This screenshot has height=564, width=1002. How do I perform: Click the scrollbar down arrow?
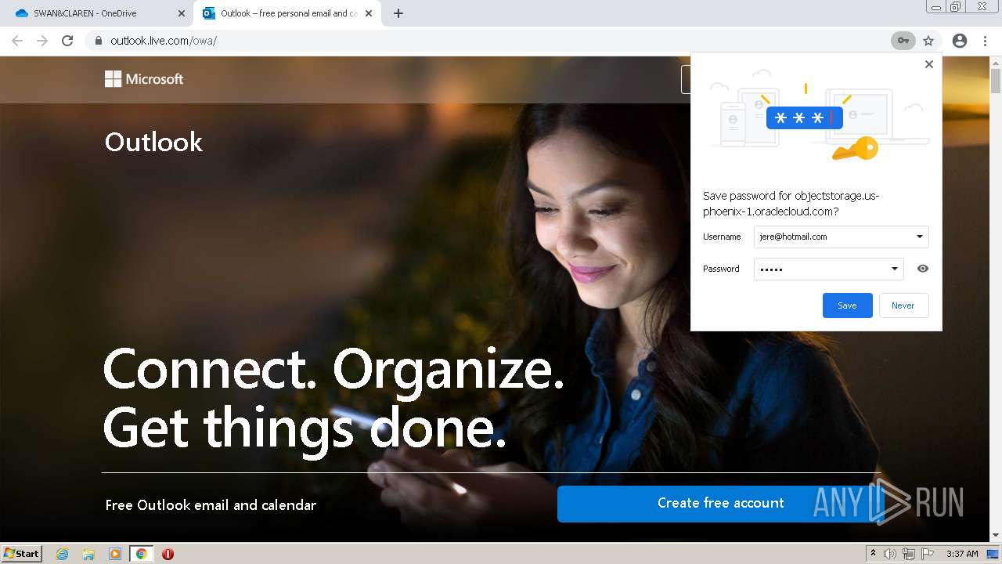coord(996,536)
